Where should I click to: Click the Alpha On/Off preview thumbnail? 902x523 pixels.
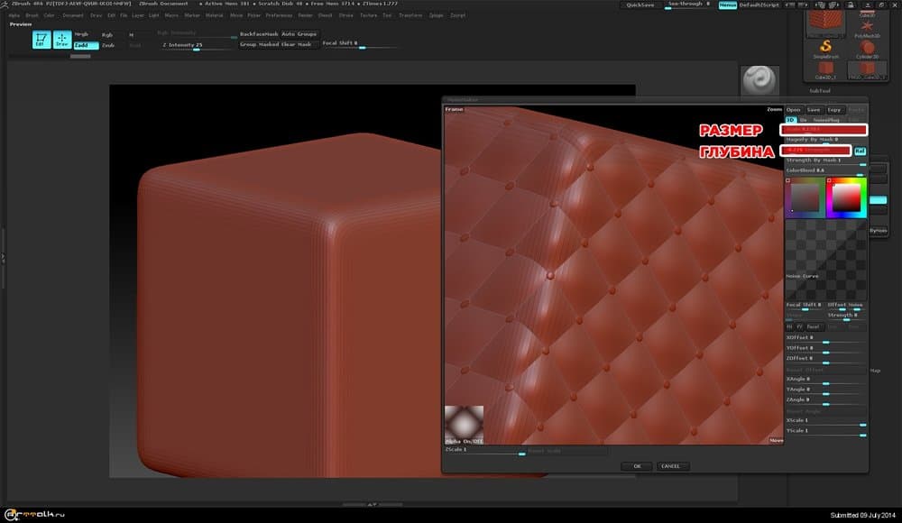(x=464, y=425)
